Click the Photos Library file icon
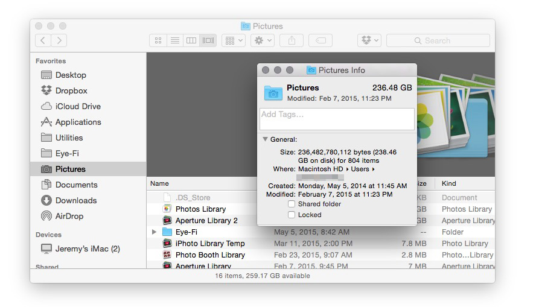539x307 pixels. coord(167,209)
